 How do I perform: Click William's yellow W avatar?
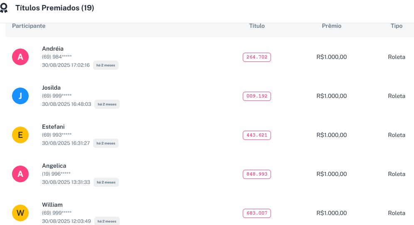point(20,213)
